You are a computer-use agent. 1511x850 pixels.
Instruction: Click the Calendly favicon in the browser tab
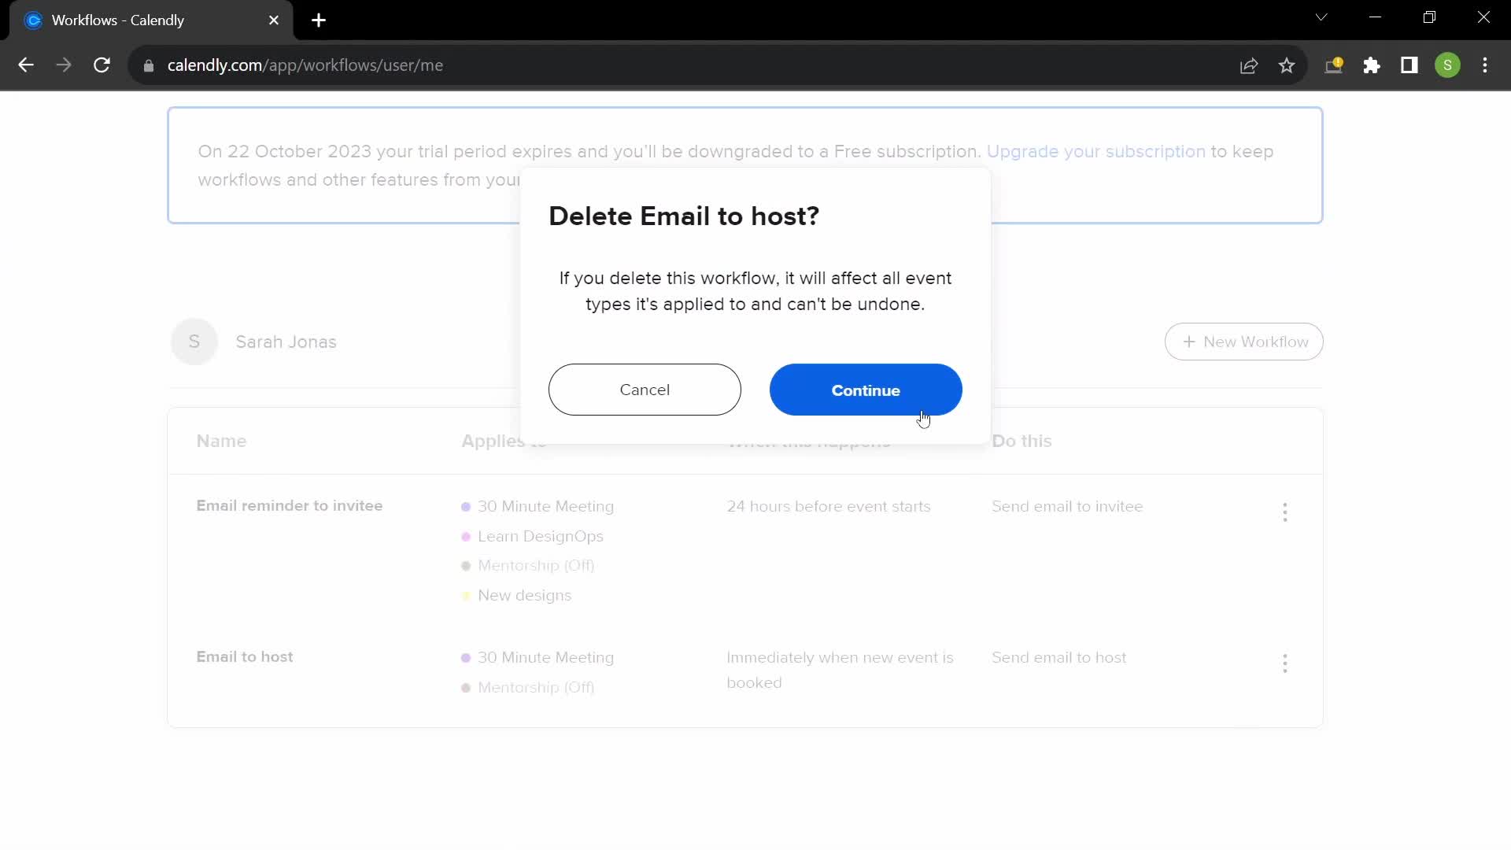[33, 20]
